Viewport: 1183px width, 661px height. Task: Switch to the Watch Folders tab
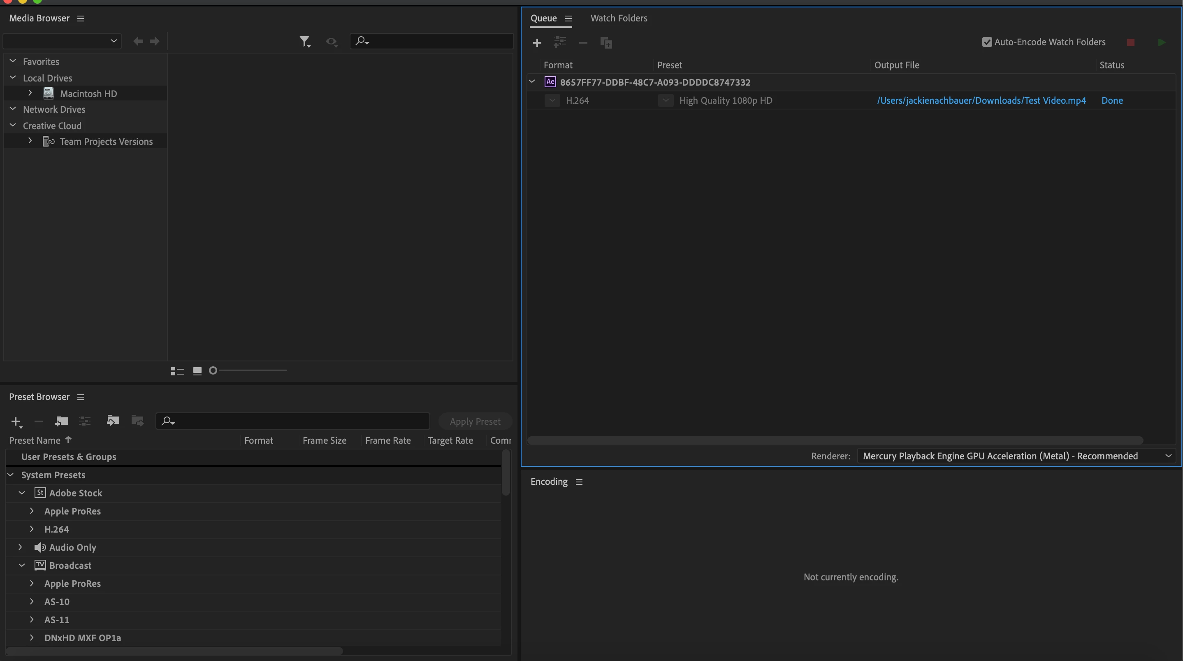[x=619, y=18]
